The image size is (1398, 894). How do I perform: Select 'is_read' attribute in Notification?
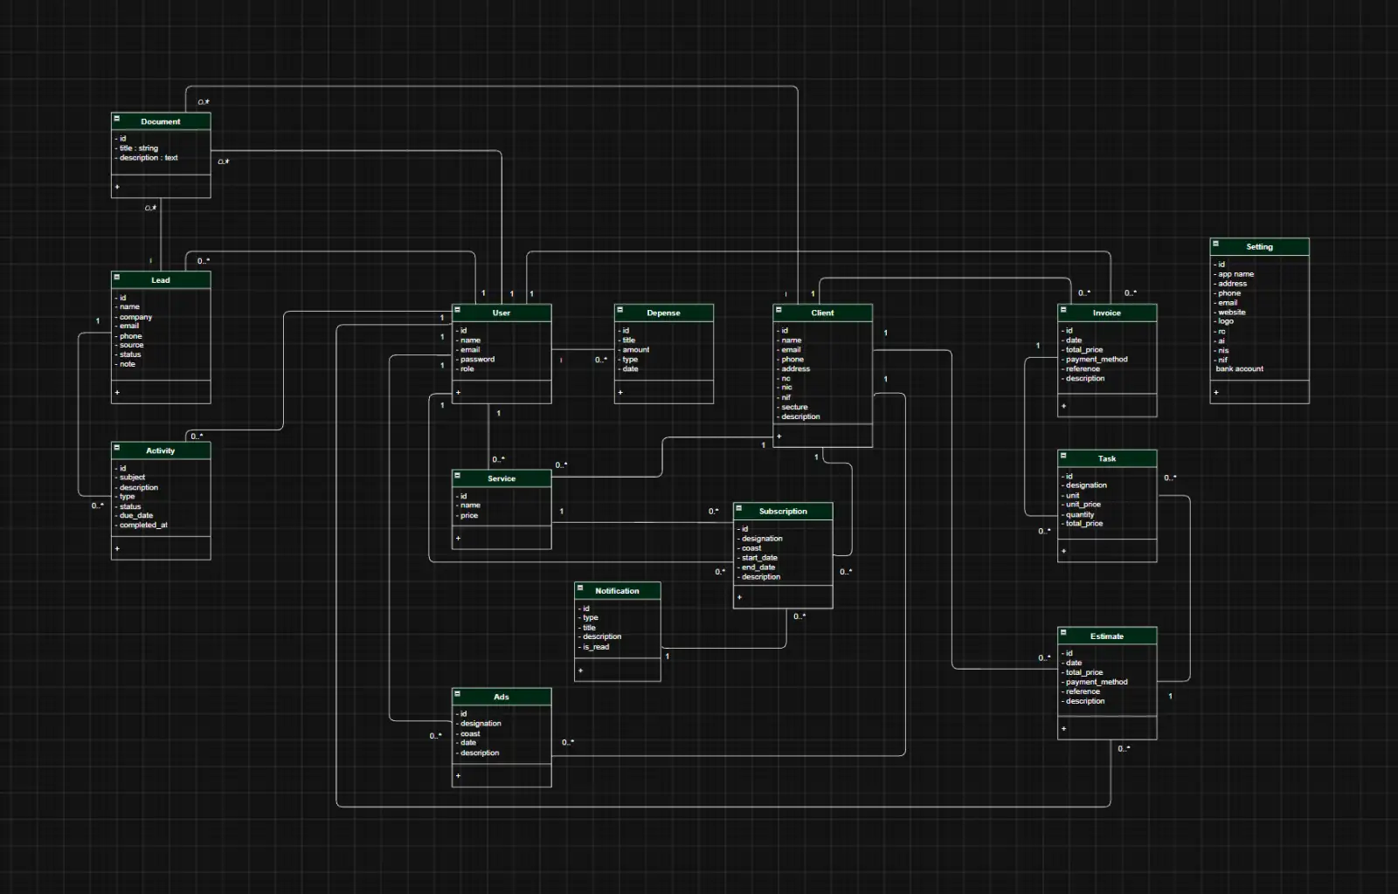tap(596, 647)
